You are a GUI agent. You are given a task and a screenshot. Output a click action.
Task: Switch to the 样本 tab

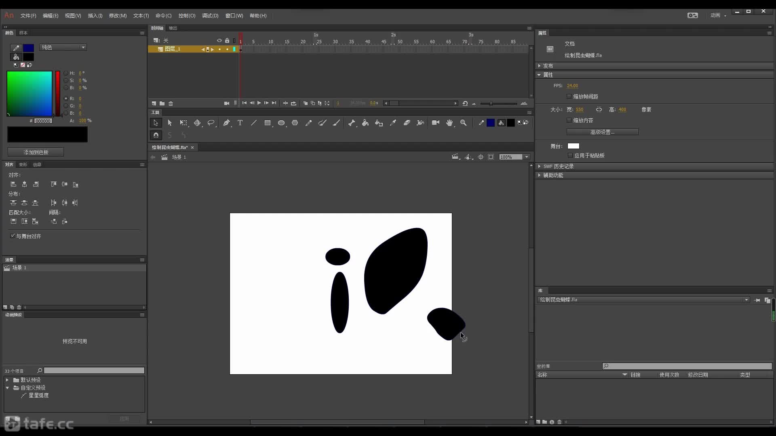(x=23, y=33)
